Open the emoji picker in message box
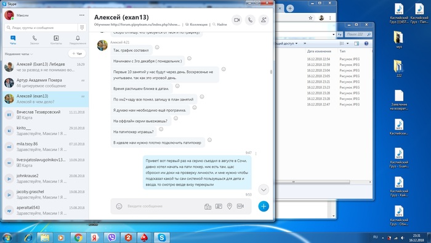The width and height of the screenshot is (431, 243). [119, 206]
